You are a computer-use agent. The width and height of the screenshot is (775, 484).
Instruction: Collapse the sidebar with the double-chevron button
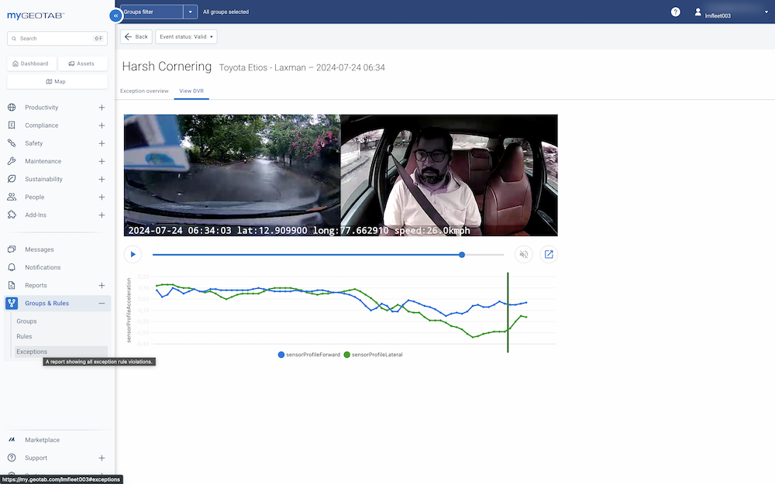(115, 15)
